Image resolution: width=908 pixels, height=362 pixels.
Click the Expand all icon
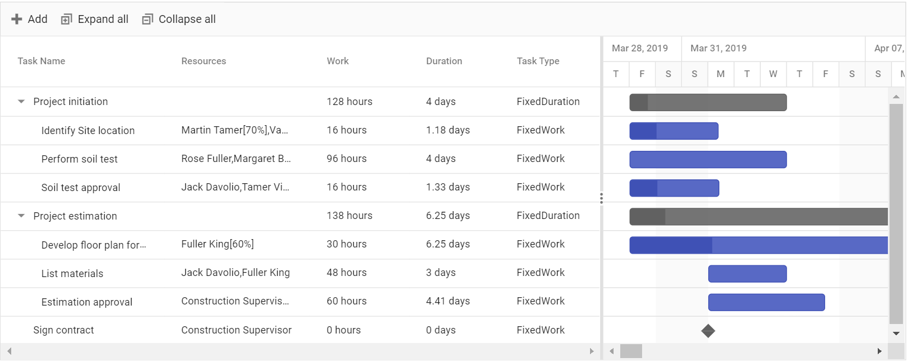point(67,19)
